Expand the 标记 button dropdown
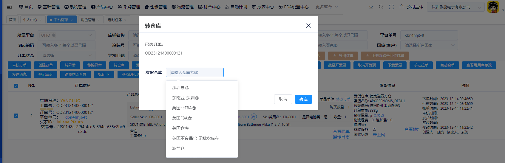This screenshot has height=163, width=505. [104, 74]
